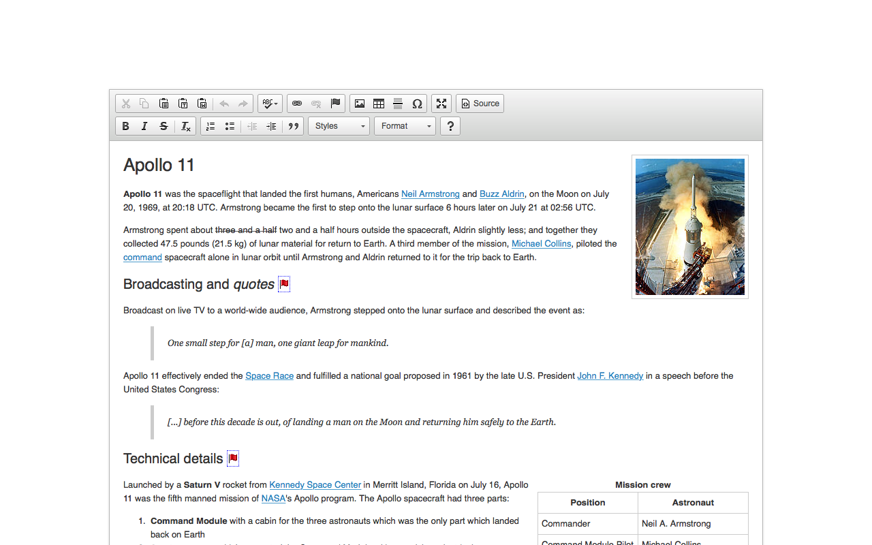Click the Broadcasting and quotes heading
This screenshot has height=545, width=872.
199,284
